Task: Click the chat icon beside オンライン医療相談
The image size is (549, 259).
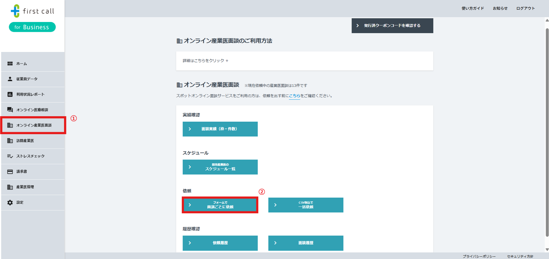Action: pos(10,110)
